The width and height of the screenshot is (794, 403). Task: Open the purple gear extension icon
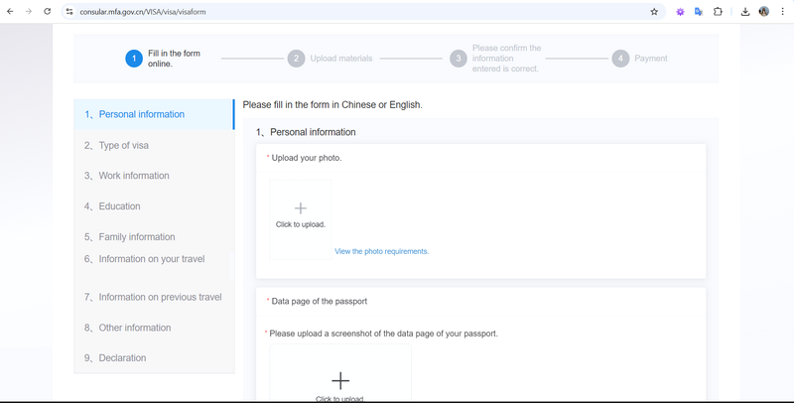tap(680, 11)
